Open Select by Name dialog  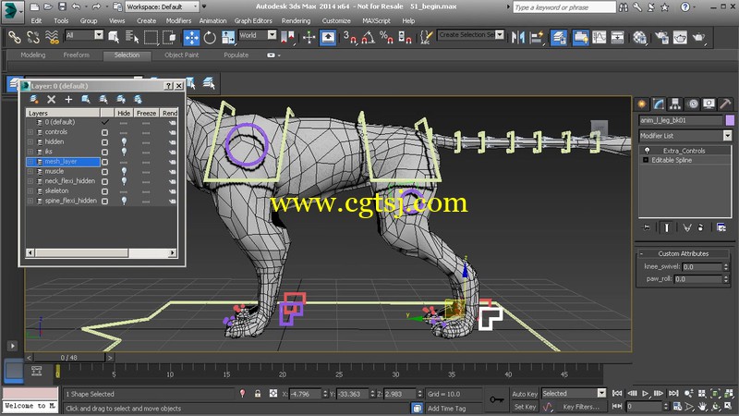click(x=131, y=37)
